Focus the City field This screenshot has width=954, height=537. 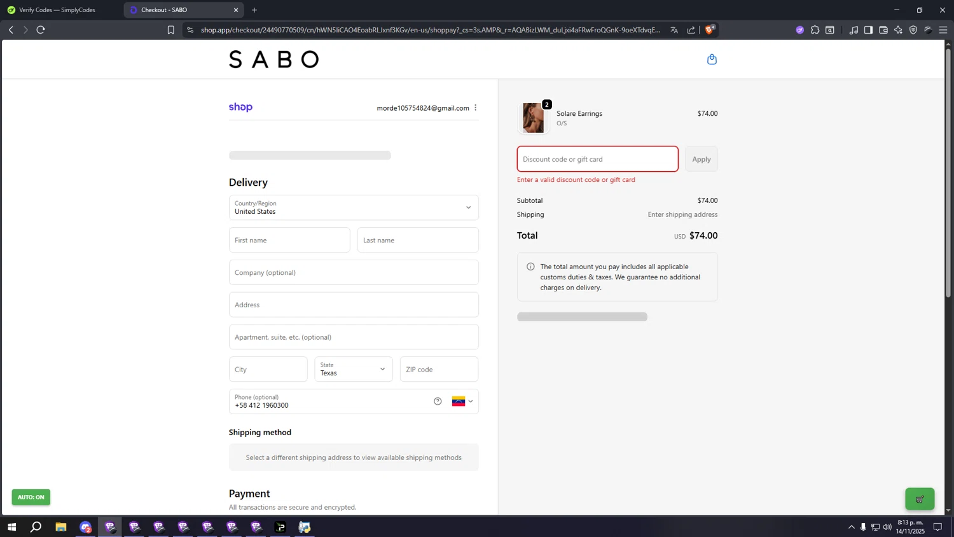(268, 369)
